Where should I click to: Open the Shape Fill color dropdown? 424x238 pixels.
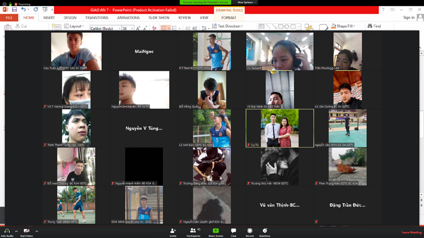[345, 26]
